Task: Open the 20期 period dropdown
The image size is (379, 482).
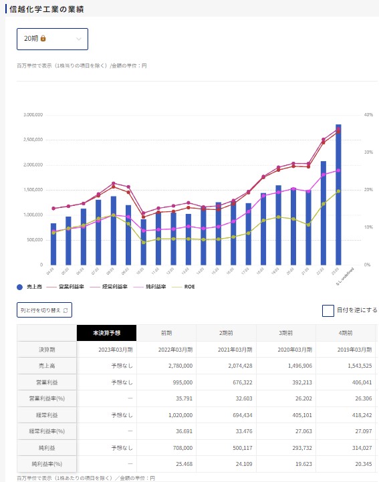Action: point(52,39)
